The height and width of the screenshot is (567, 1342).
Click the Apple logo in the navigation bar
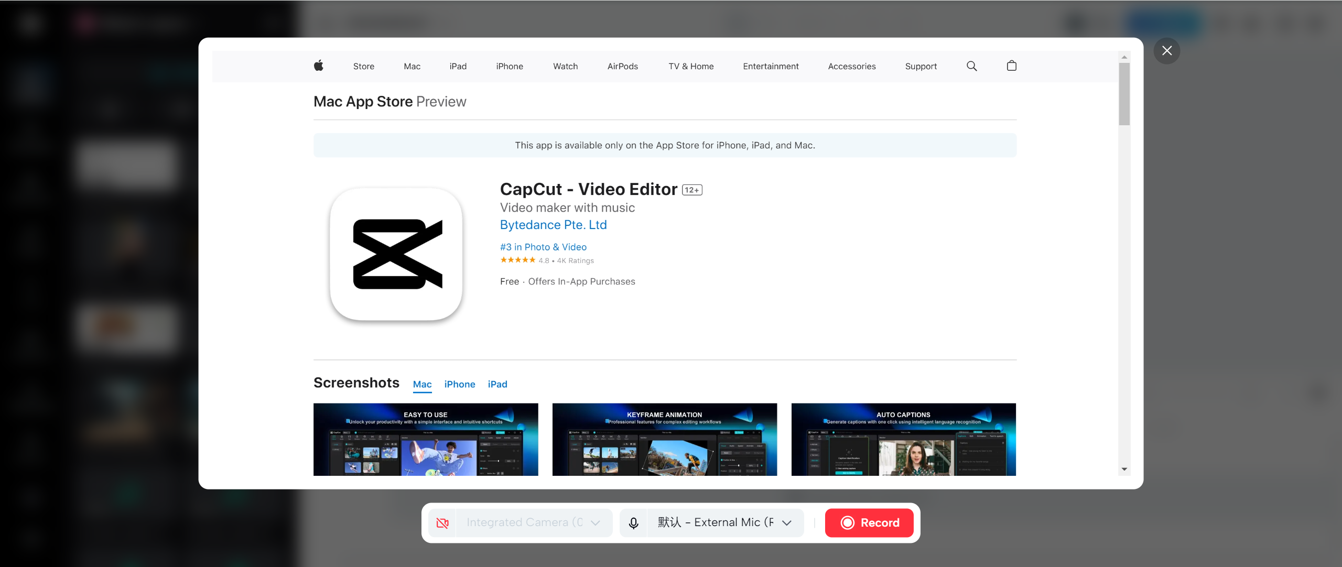click(319, 66)
